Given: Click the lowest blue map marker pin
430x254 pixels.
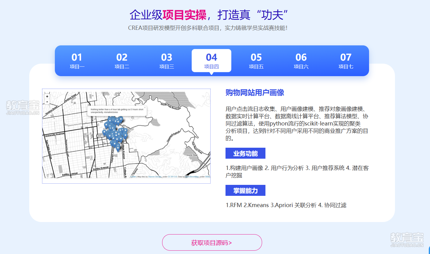Looking at the screenshot, I should pyautogui.click(x=118, y=148).
